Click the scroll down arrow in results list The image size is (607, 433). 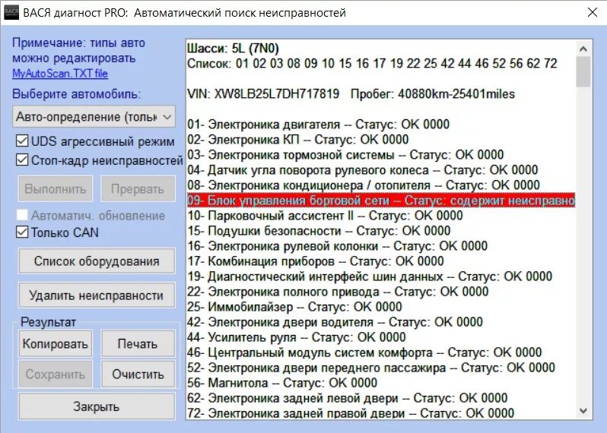point(583,410)
